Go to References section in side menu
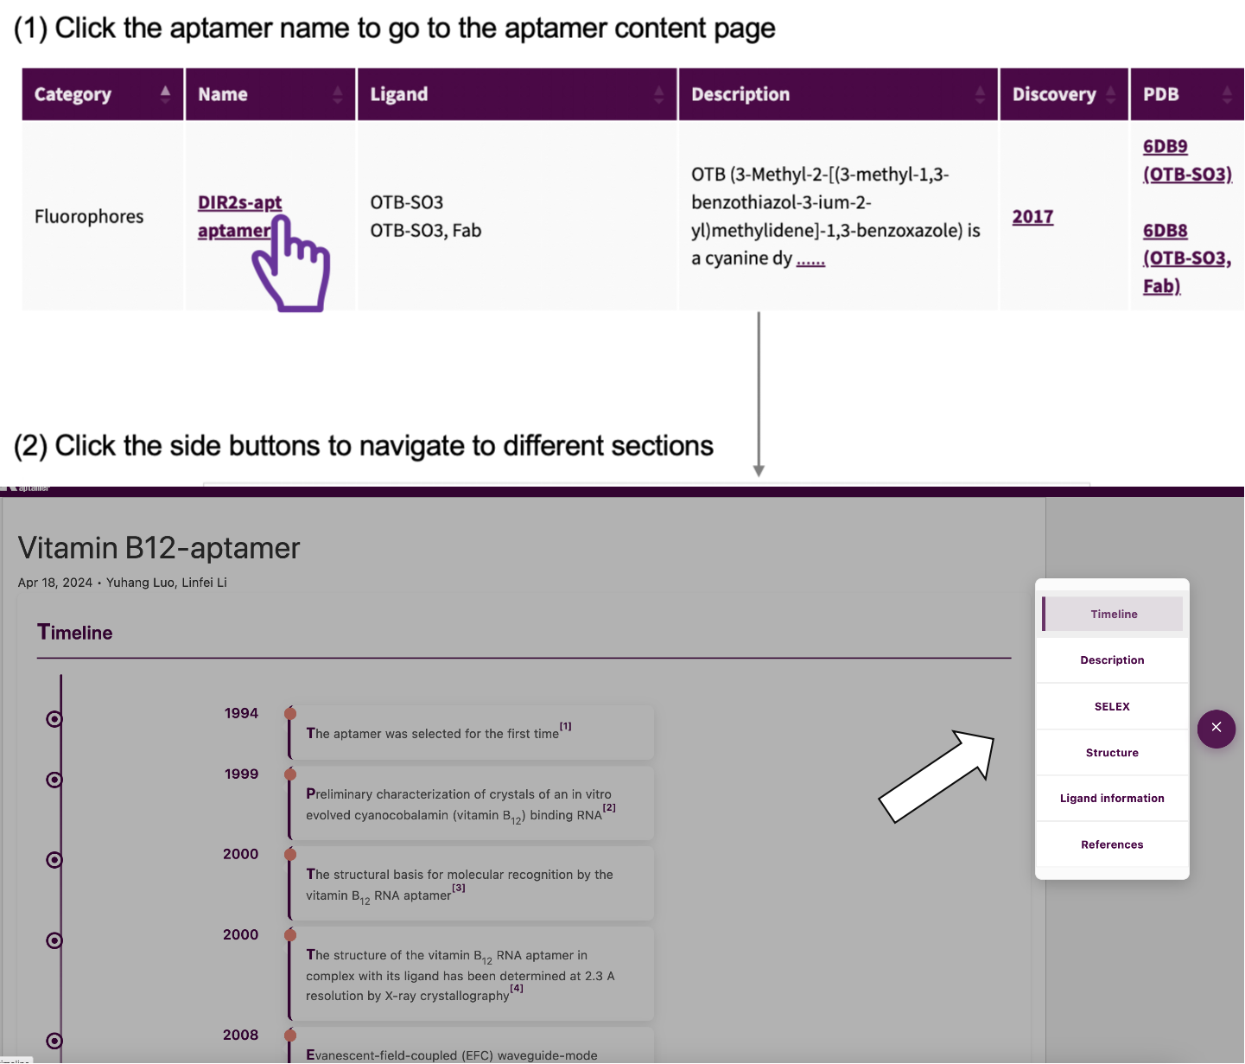The width and height of the screenshot is (1245, 1064). [x=1112, y=844]
